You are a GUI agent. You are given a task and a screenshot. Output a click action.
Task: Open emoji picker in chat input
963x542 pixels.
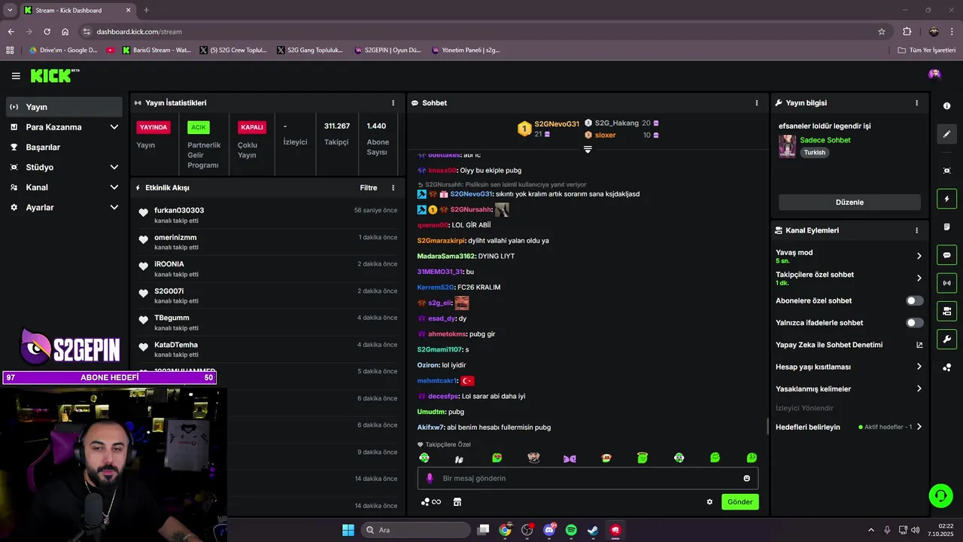coord(746,478)
